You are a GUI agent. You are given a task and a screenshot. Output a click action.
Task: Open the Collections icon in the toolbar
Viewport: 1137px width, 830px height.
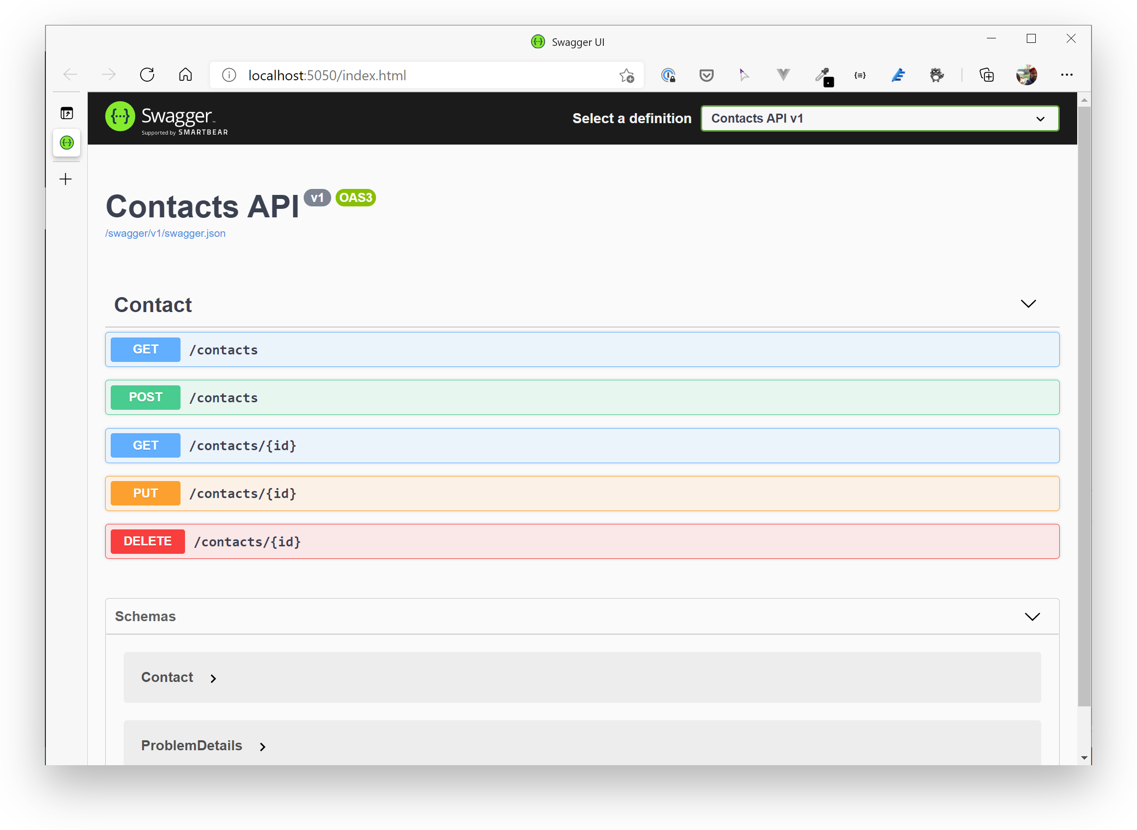click(987, 75)
